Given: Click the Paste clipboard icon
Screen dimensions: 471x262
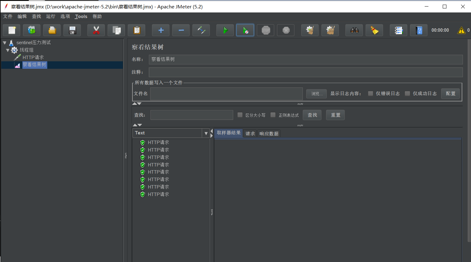Looking at the screenshot, I should [136, 30].
